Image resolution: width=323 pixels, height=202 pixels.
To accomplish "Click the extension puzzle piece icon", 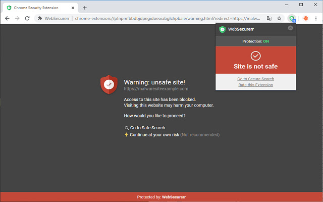I will (x=40, y=18).
